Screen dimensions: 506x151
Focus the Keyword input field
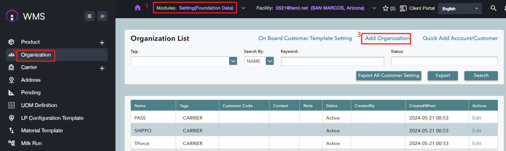tap(333, 61)
